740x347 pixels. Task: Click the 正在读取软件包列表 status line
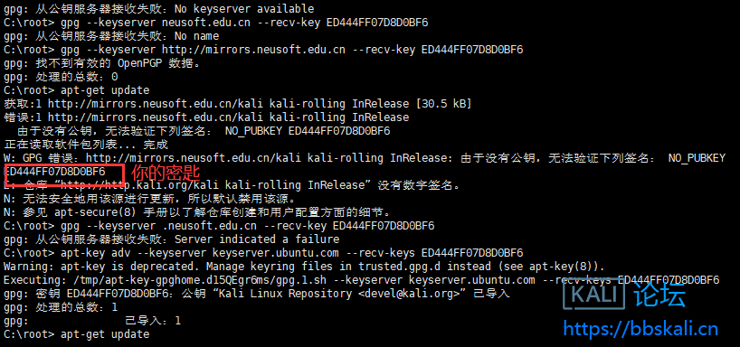[x=86, y=145]
